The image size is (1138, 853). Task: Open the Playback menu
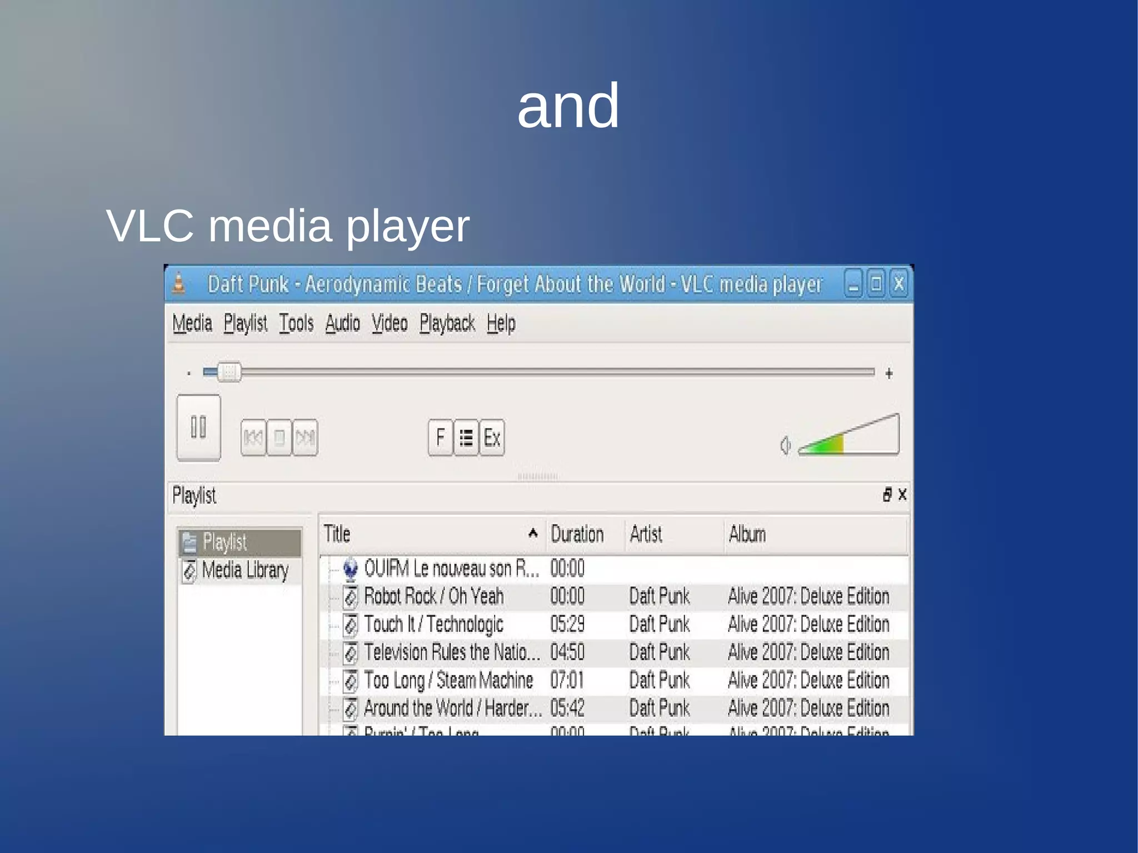coord(447,323)
